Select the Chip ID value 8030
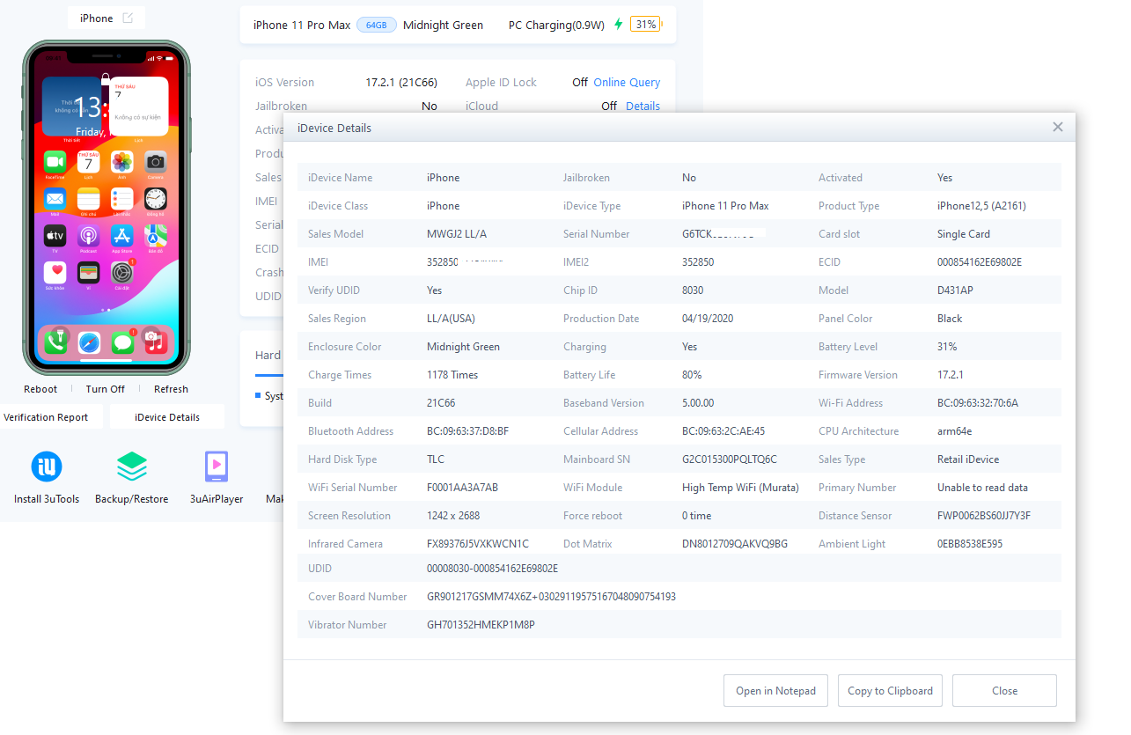The height and width of the screenshot is (735, 1131). (x=693, y=290)
